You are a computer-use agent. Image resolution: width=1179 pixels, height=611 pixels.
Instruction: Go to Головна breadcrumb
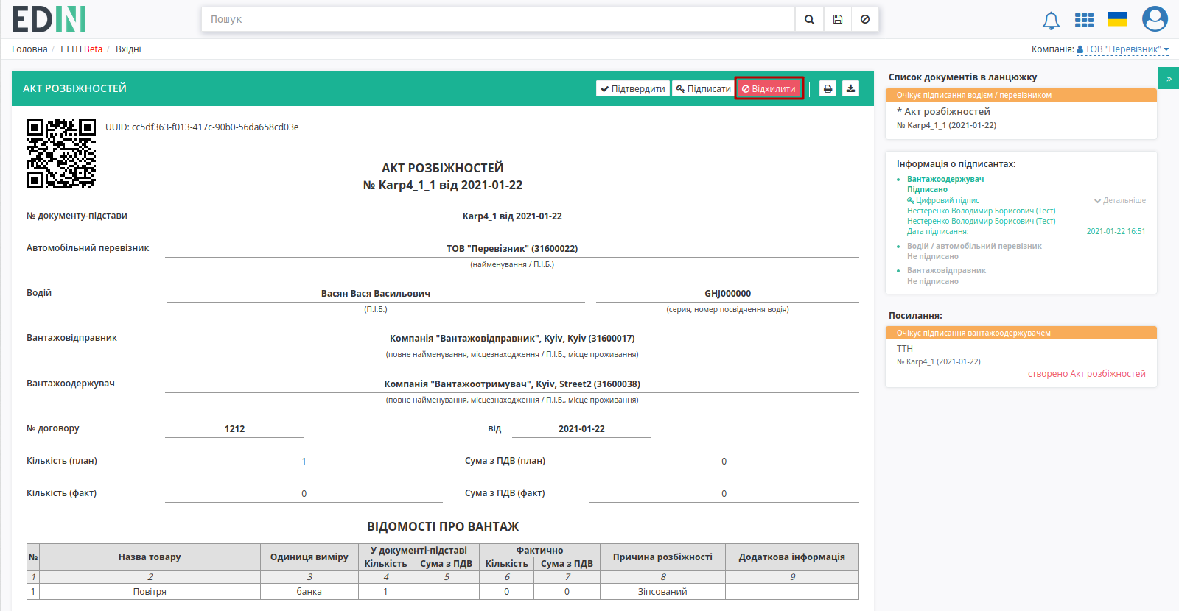(29, 49)
